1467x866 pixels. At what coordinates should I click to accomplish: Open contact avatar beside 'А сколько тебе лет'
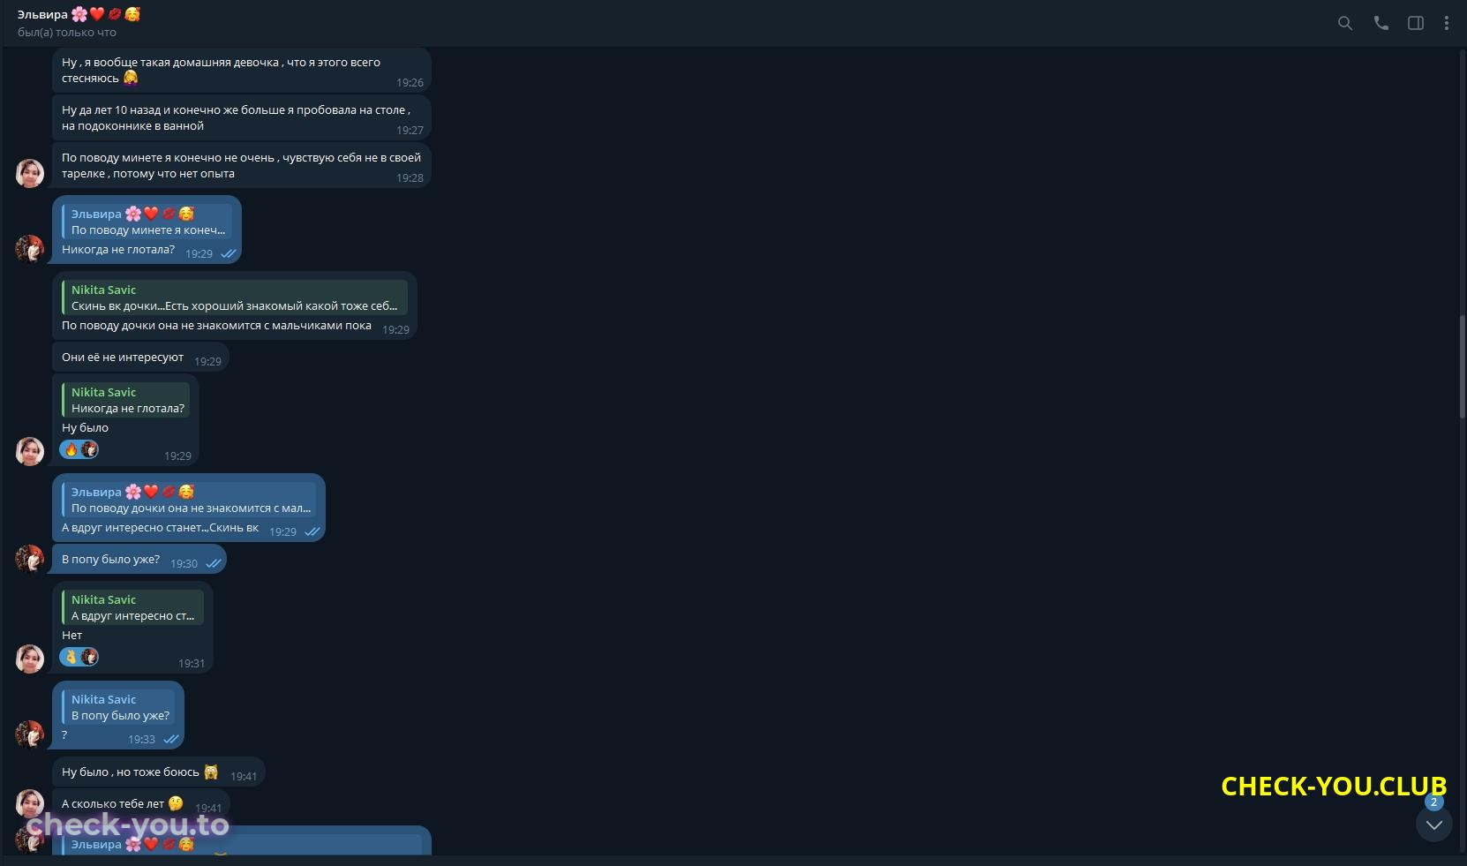[x=30, y=803]
